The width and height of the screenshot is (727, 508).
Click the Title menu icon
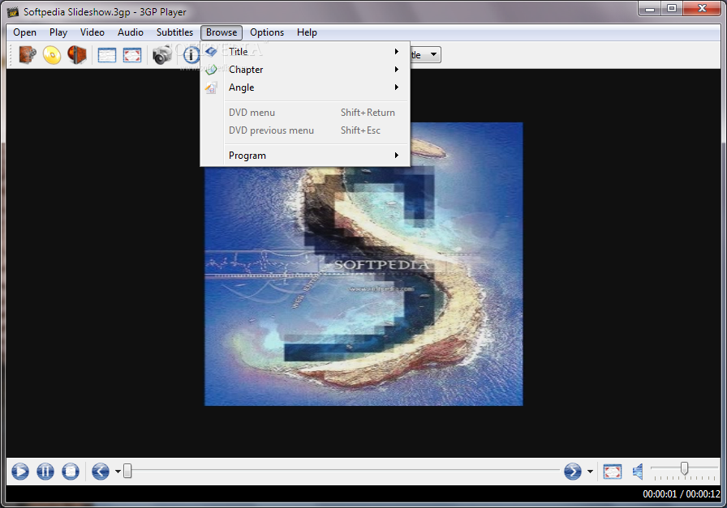pyautogui.click(x=212, y=51)
